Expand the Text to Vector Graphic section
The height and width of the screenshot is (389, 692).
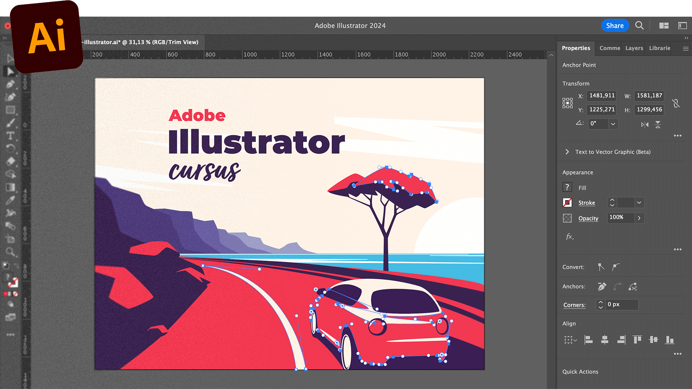pos(567,152)
